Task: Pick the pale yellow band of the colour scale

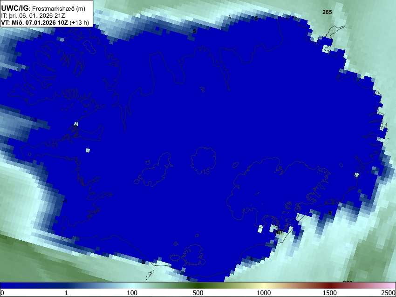Action: [264, 286]
